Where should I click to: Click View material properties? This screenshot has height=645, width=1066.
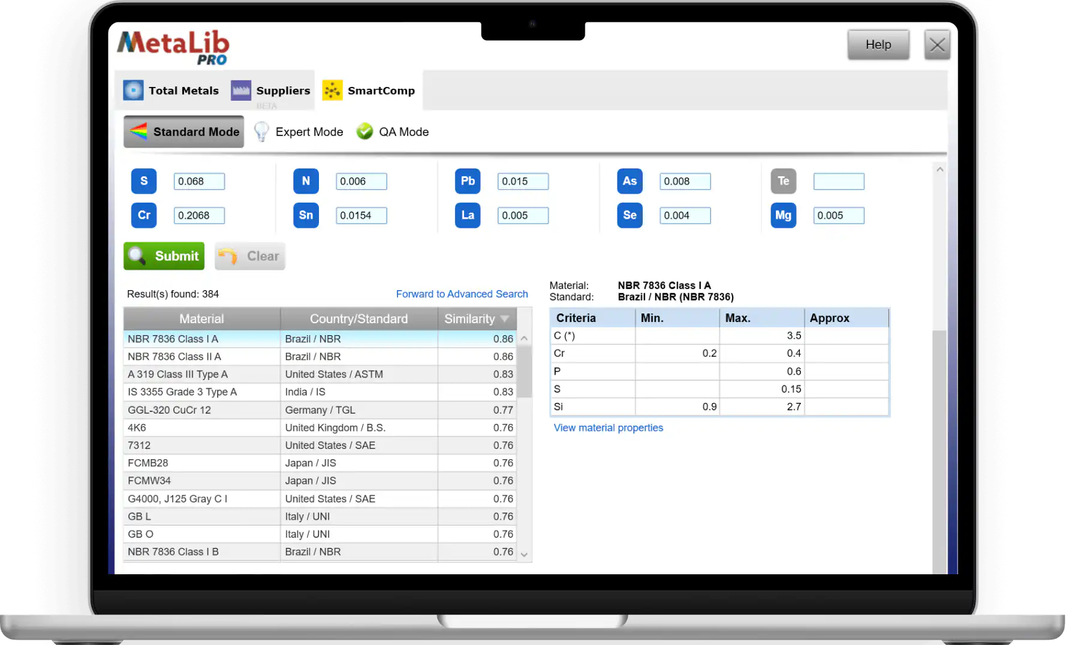[608, 427]
